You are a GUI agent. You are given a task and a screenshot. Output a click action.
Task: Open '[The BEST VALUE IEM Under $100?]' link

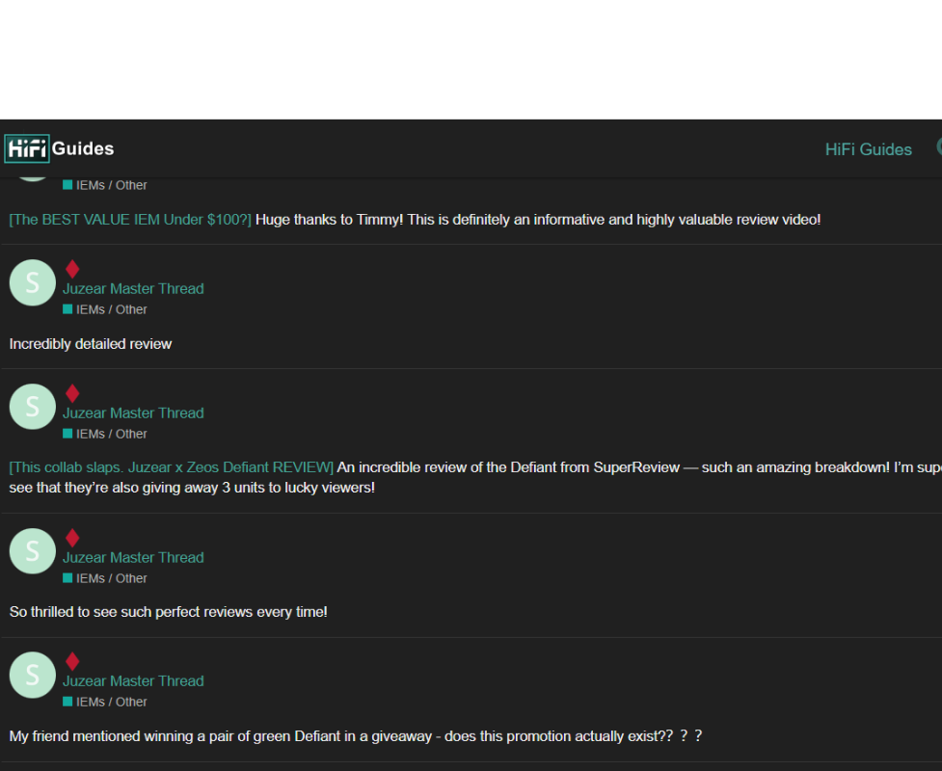point(130,220)
